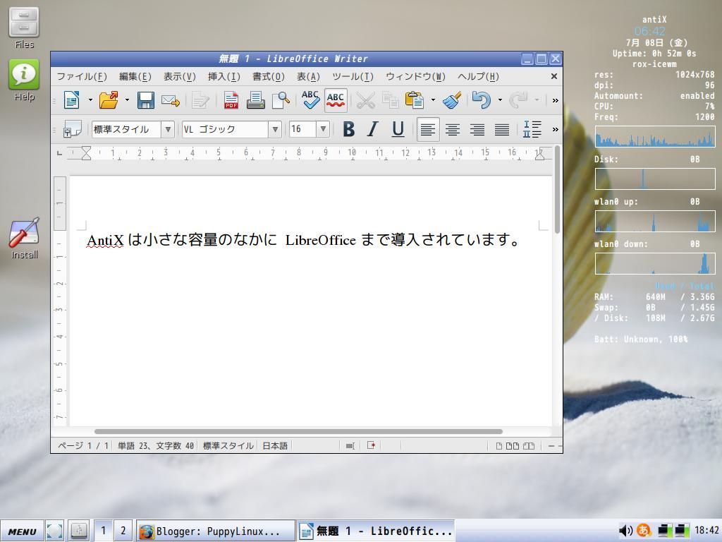Save document with the floppy disk icon
Image resolution: width=722 pixels, height=542 pixels.
click(145, 100)
